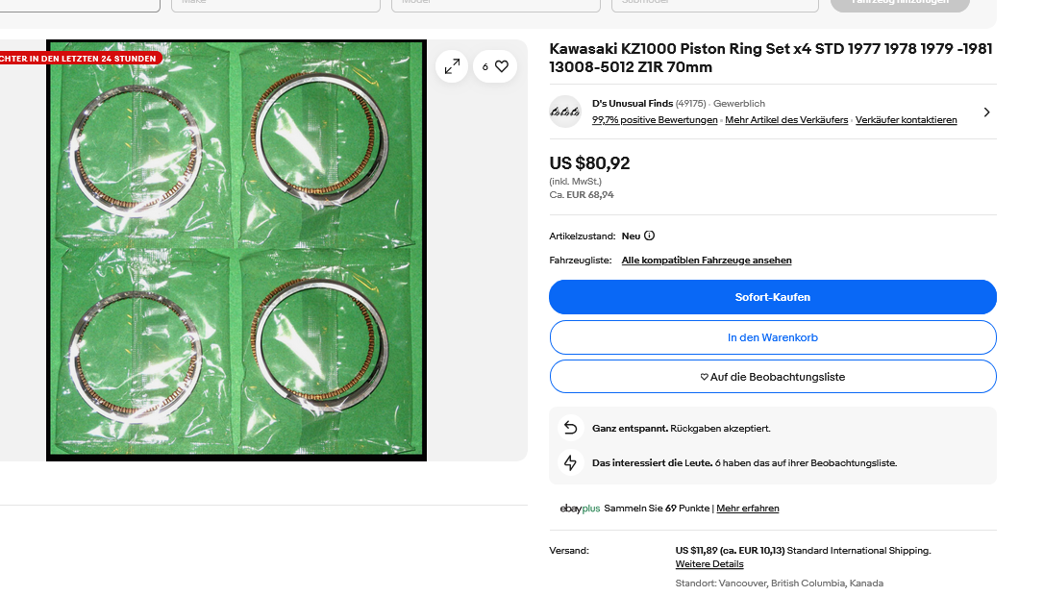Open Alle kompatiblen Fahrzeuge ansehen
Image resolution: width=1044 pixels, height=596 pixels.
(x=707, y=261)
